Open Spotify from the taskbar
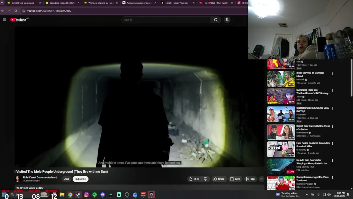Viewport: 353px width, 199px height. click(95, 195)
